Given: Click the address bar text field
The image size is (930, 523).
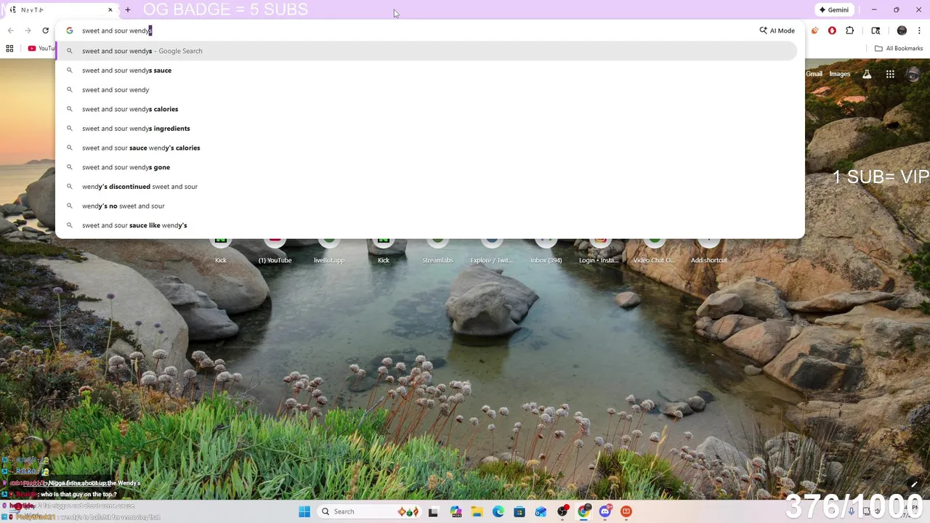Looking at the screenshot, I should tap(414, 31).
